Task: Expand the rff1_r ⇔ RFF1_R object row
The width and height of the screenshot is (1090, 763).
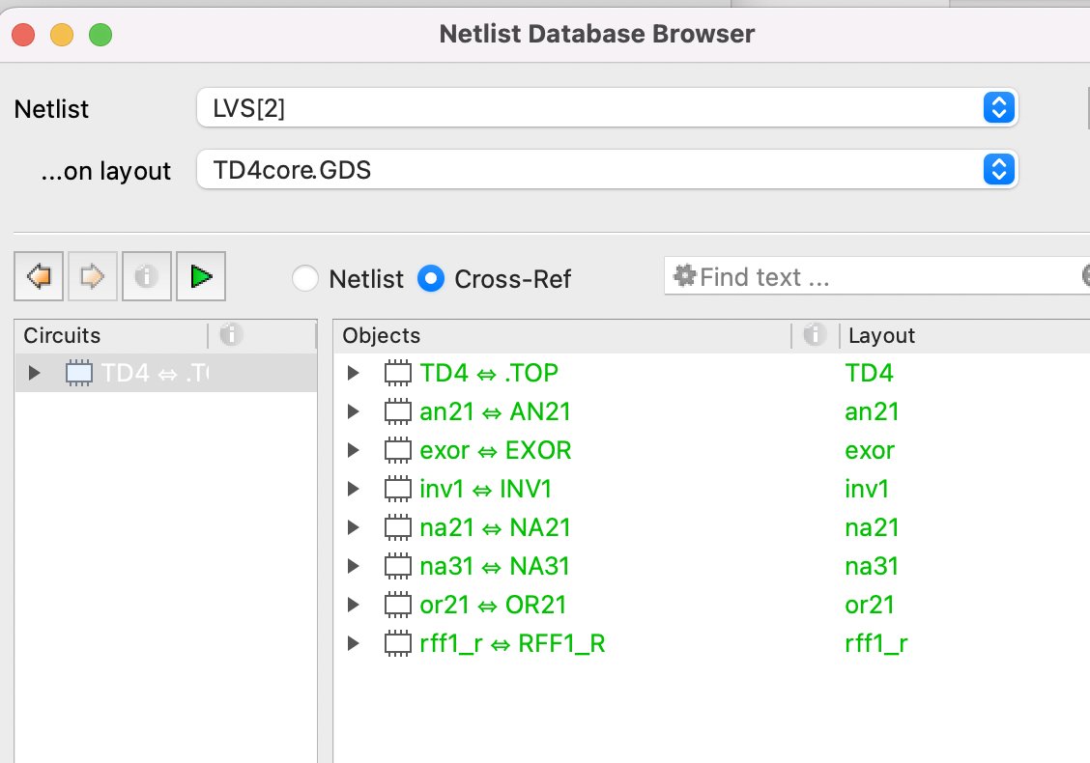Action: pos(353,643)
